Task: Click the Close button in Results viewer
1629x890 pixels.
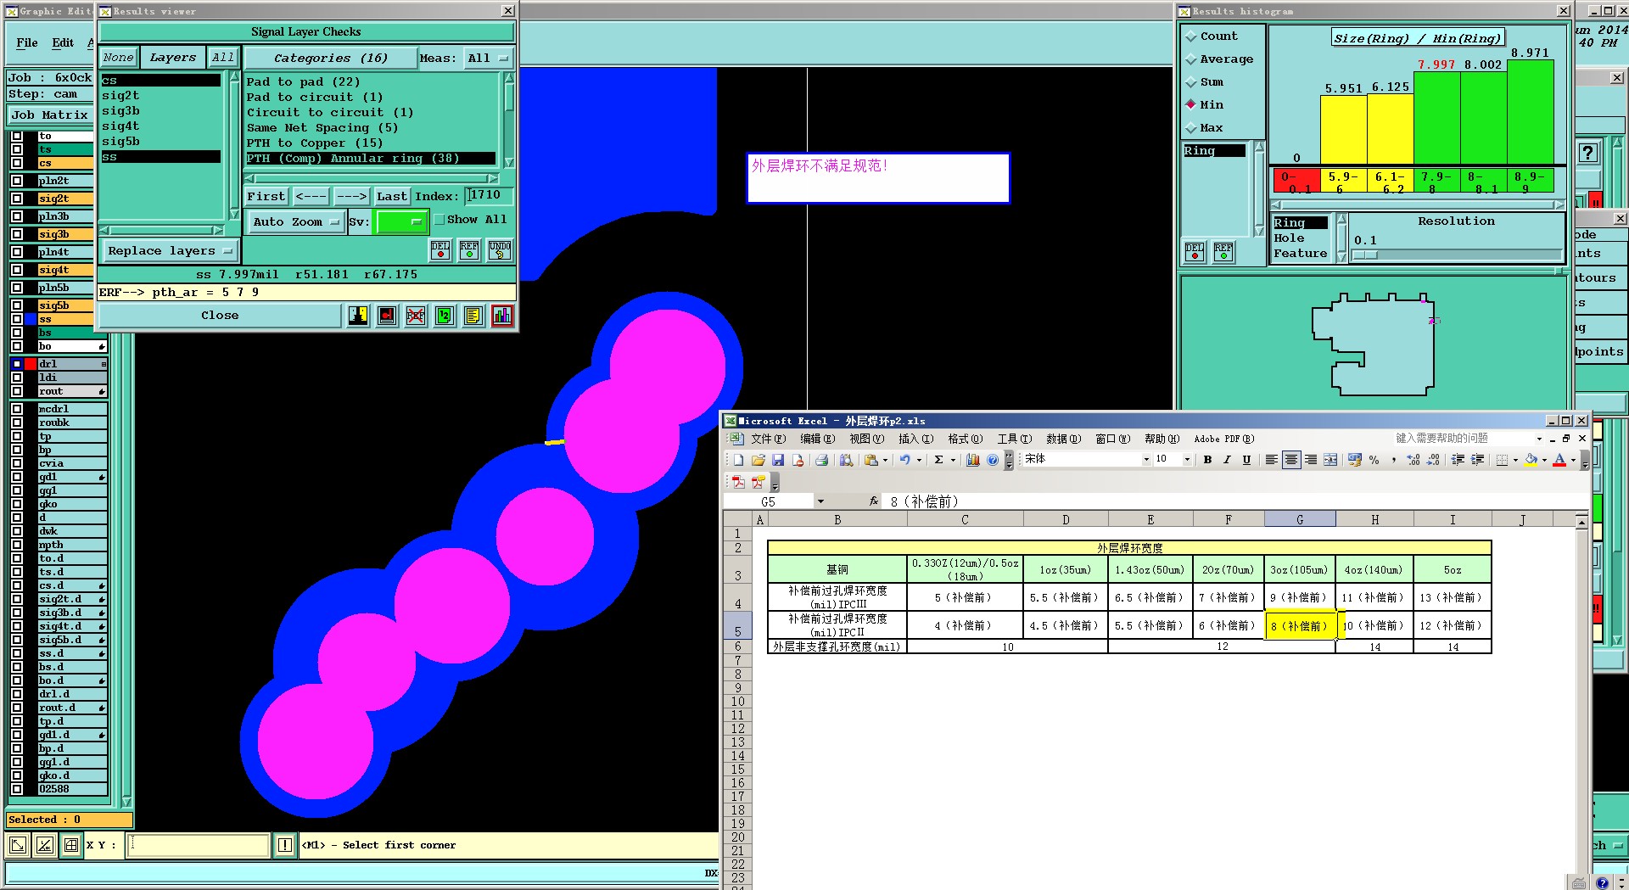Action: click(x=220, y=316)
